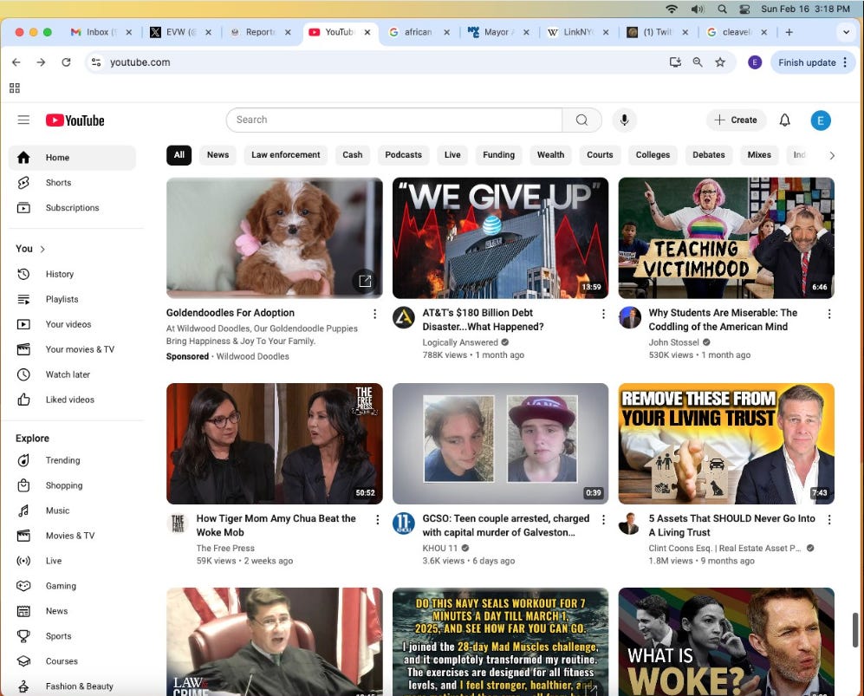Open News in Explore sidebar
864x696 pixels.
click(x=72, y=611)
